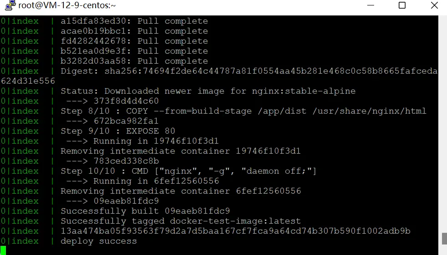
Task: Click the wrapped digest line 624d31e556
Action: (28, 81)
